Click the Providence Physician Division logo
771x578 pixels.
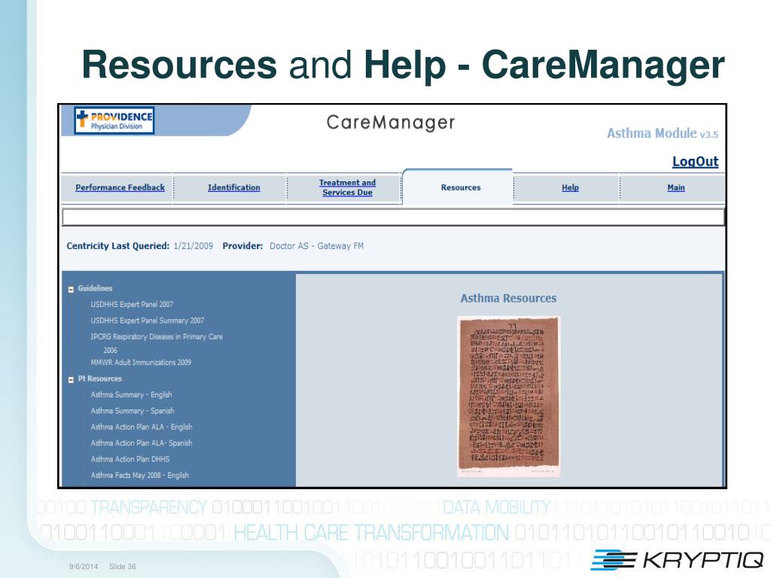click(114, 120)
